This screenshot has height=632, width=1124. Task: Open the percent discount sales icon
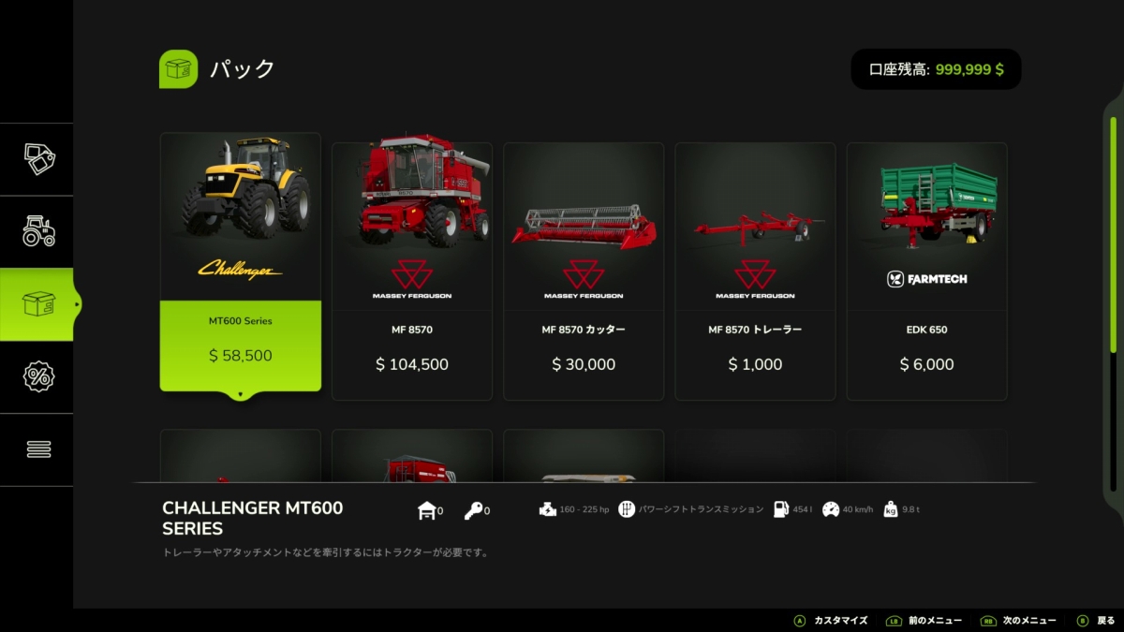click(38, 376)
